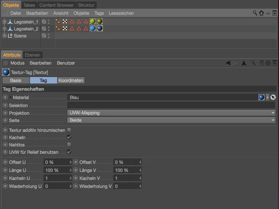The height and width of the screenshot is (209, 279).
Task: Click the new-window plus icon in Object Manager
Action: click(x=274, y=13)
